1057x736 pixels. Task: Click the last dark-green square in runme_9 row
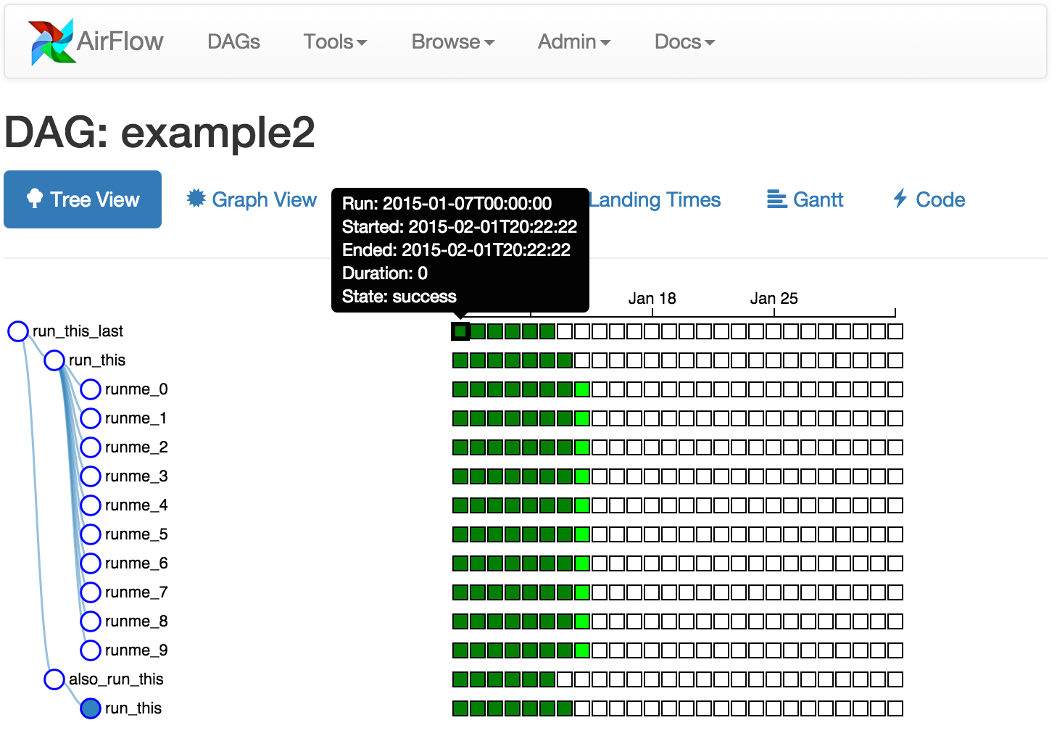563,650
